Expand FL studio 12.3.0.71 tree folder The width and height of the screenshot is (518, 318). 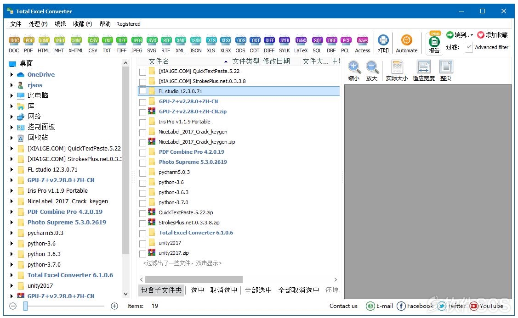pyautogui.click(x=12, y=170)
